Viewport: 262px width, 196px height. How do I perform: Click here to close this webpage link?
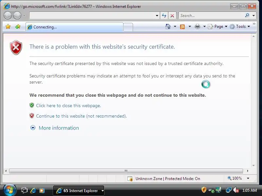click(68, 106)
